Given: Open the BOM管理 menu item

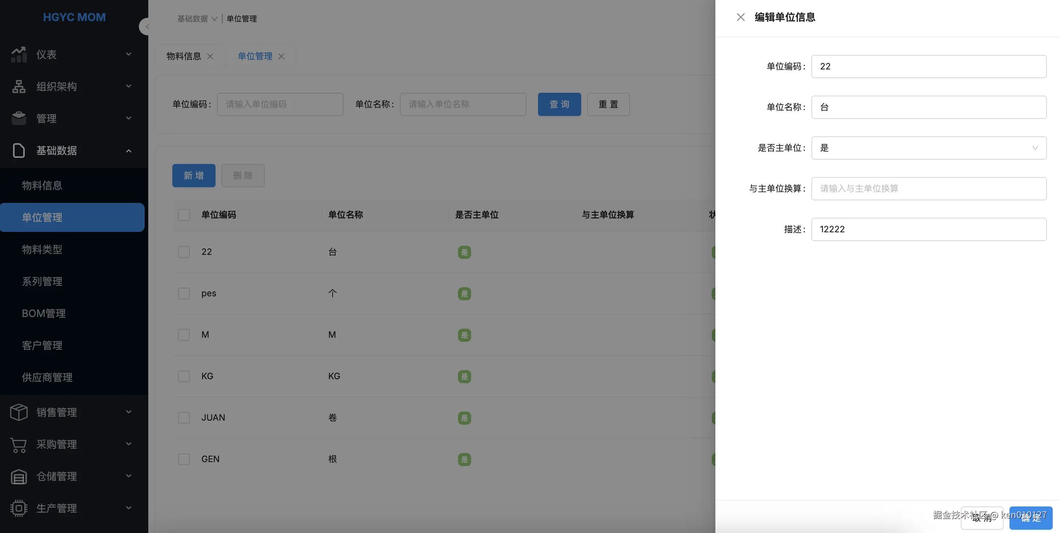Looking at the screenshot, I should click(44, 313).
